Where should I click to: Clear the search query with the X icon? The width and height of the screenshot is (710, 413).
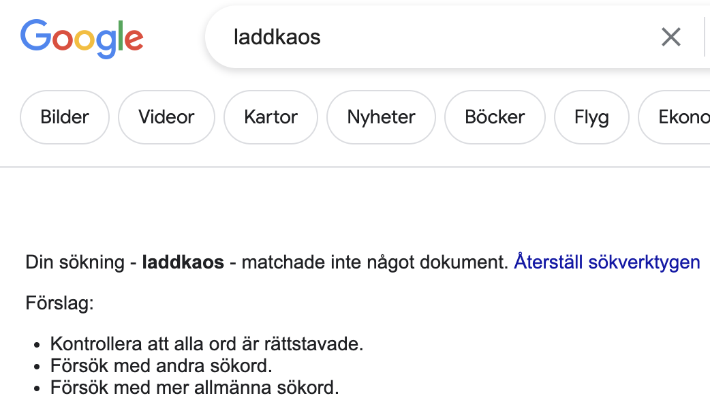click(x=670, y=37)
